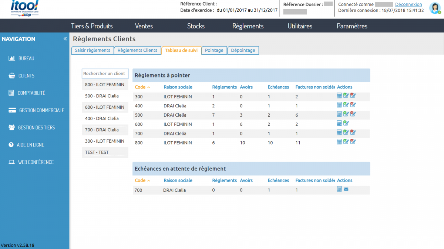444x249 pixels.
Task: Click green edit icon in row 500
Action: [x=346, y=114]
